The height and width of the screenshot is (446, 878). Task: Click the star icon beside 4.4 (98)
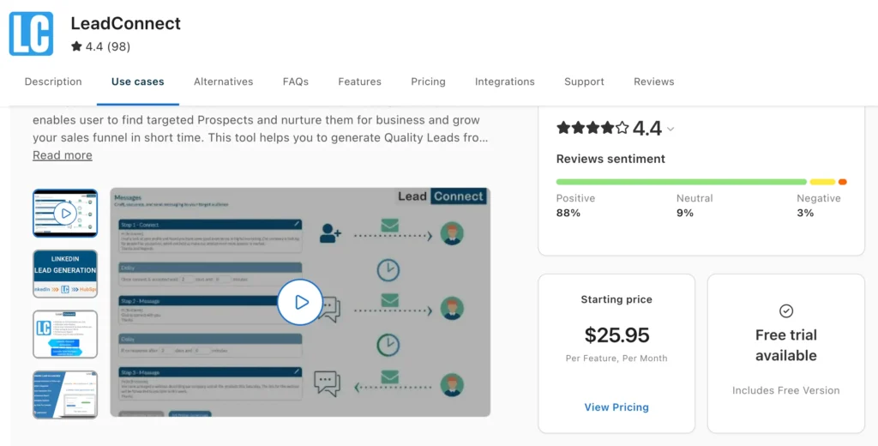[76, 46]
